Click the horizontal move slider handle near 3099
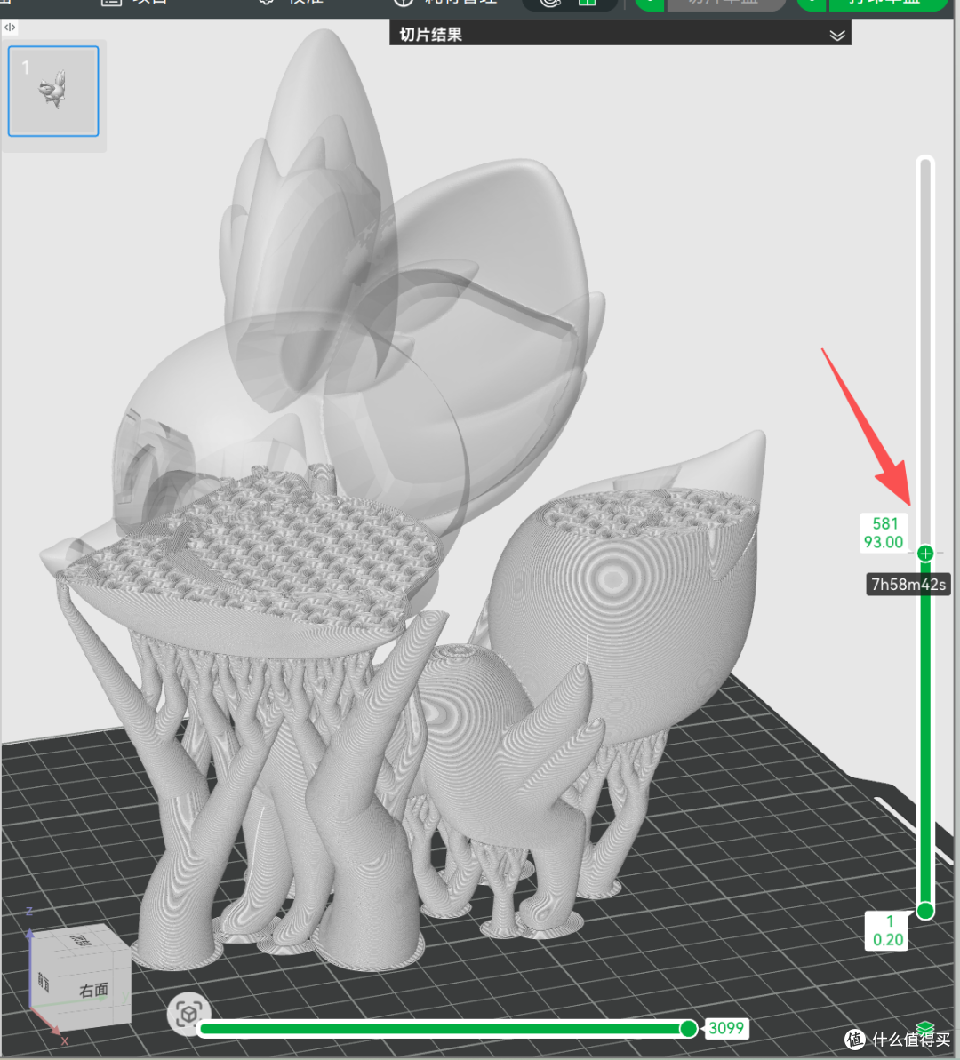 click(688, 1028)
